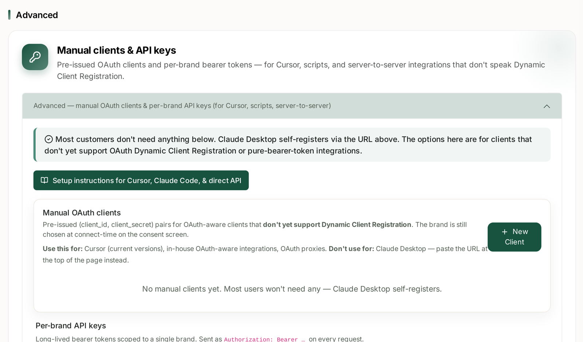Toggle the Advanced manual OAuth clients accordion header
The image size is (583, 342).
tap(292, 106)
